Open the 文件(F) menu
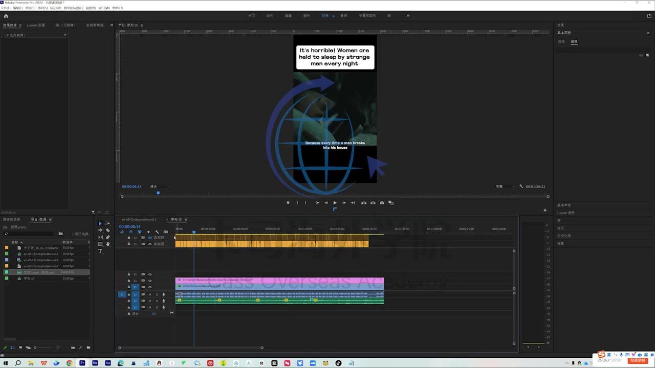This screenshot has height=368, width=655. tap(5, 8)
